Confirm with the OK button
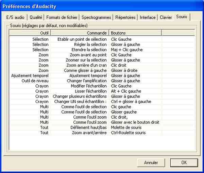Image resolution: width=204 pixels, height=173 pixels. click(184, 162)
